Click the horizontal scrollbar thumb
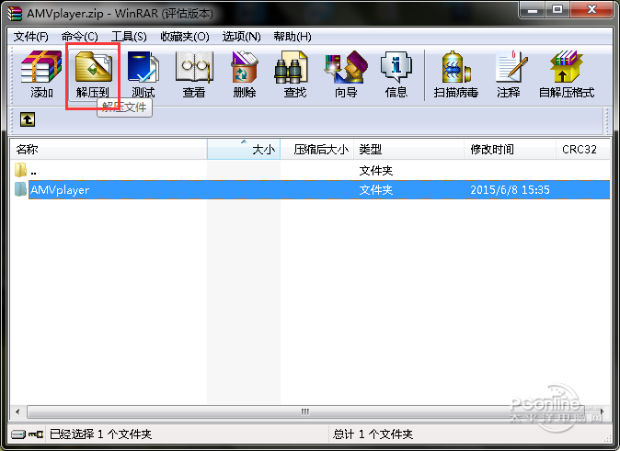Image resolution: width=620 pixels, height=451 pixels. (304, 412)
